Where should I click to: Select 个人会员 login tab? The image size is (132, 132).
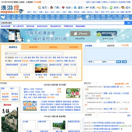[x=125, y=45]
